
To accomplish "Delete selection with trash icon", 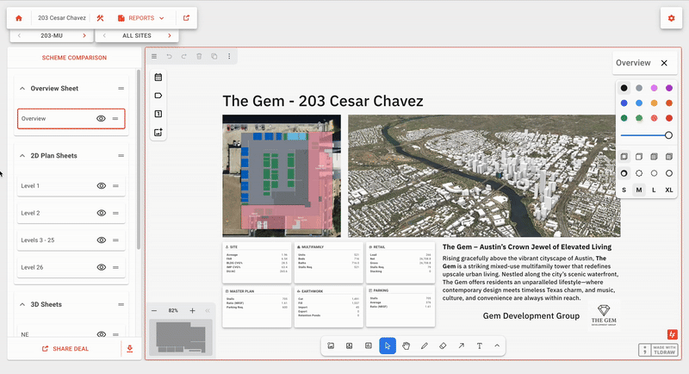I will [199, 56].
